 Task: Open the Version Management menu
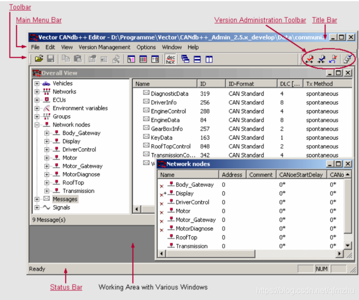click(x=104, y=47)
